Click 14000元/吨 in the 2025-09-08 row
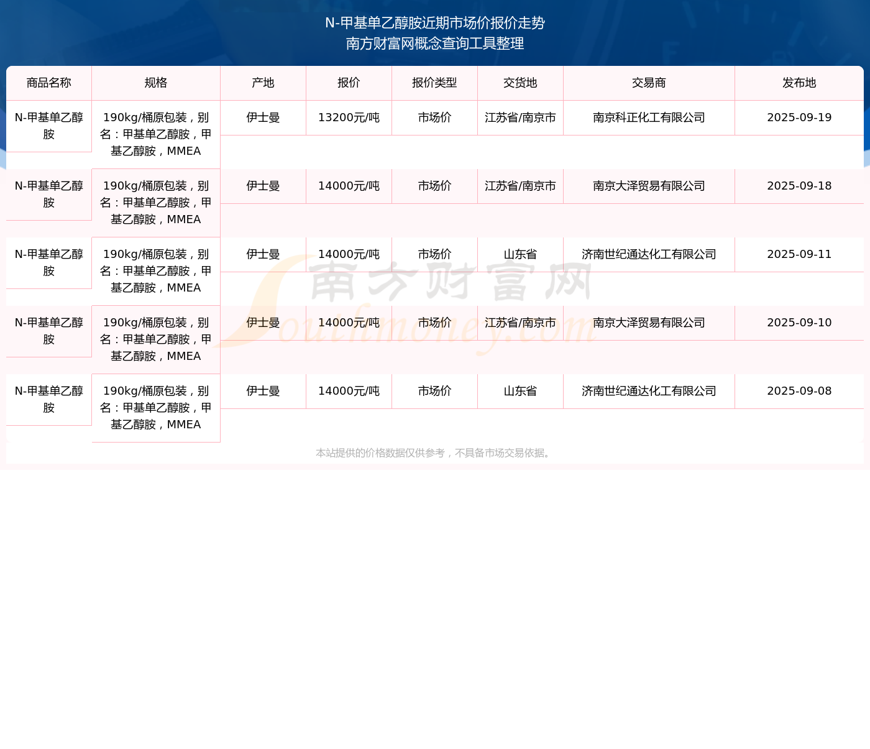The width and height of the screenshot is (870, 749). click(349, 391)
